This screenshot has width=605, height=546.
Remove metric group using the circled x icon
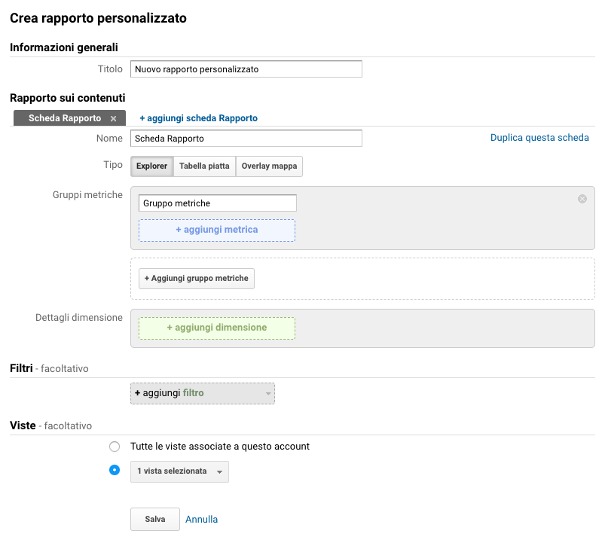point(582,199)
